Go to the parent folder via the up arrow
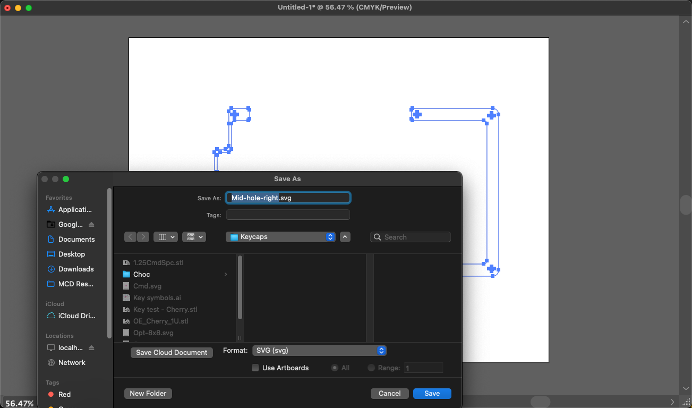692x408 pixels. 345,236
